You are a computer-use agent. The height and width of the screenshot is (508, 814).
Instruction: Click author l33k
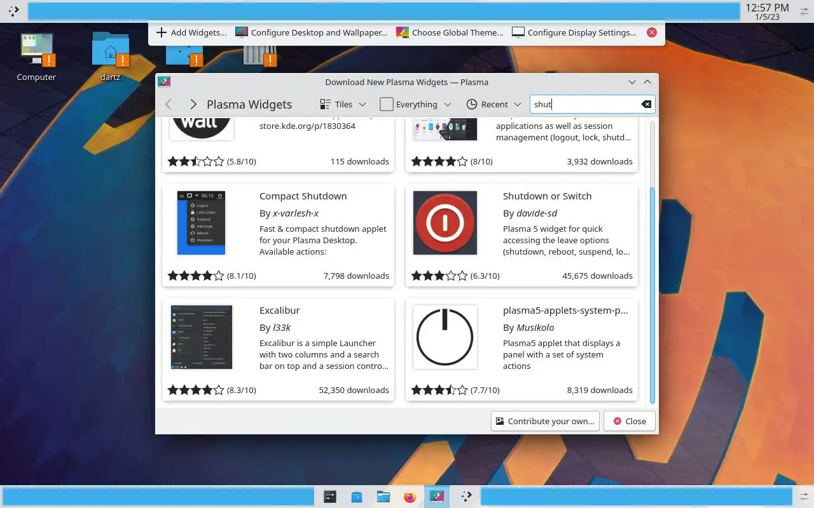[x=282, y=328]
